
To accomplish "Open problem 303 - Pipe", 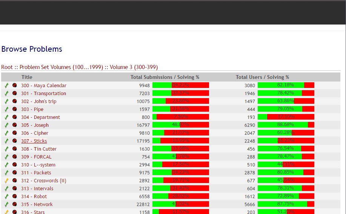I will pyautogui.click(x=32, y=109).
